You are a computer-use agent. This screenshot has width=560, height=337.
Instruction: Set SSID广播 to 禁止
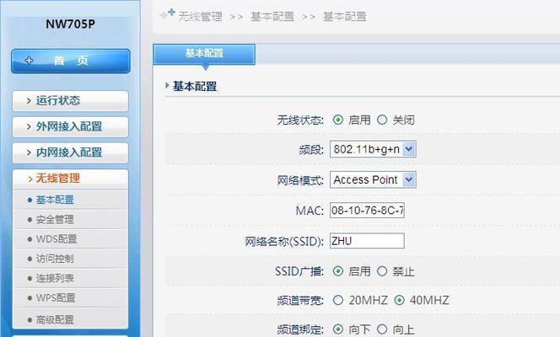point(382,271)
